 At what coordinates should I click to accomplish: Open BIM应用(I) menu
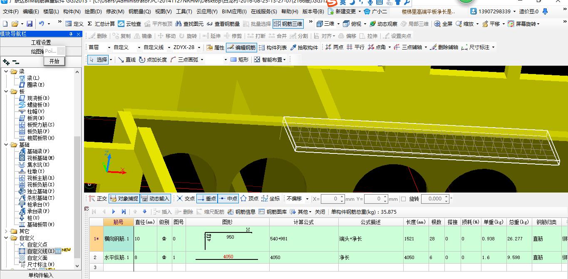[234, 12]
